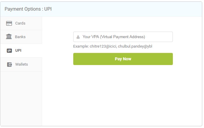Image resolution: width=204 pixels, height=128 pixels.
Task: Click the "chulbul.pandey@ybl" example text
Action: click(x=135, y=46)
